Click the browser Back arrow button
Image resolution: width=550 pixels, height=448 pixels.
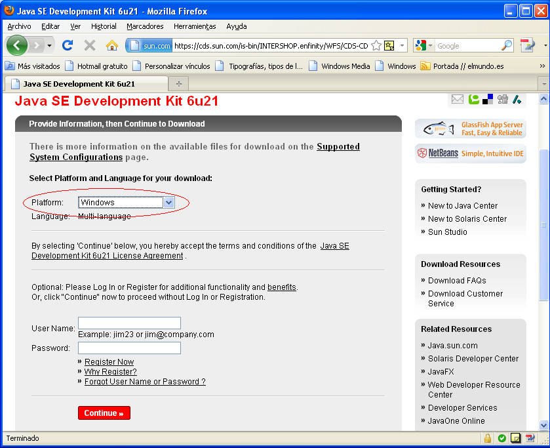click(17, 45)
